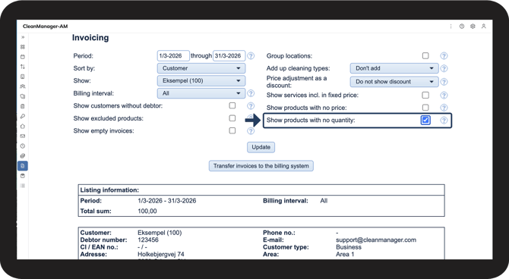The width and height of the screenshot is (509, 279).
Task: Click help icon for services incl. fixed price
Action: click(x=444, y=96)
